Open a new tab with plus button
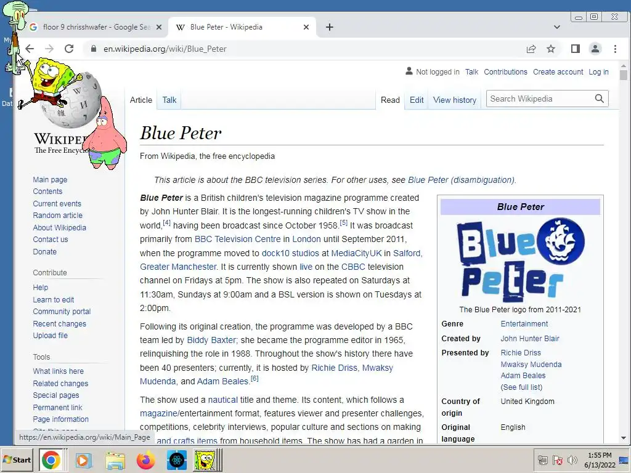 coord(330,27)
